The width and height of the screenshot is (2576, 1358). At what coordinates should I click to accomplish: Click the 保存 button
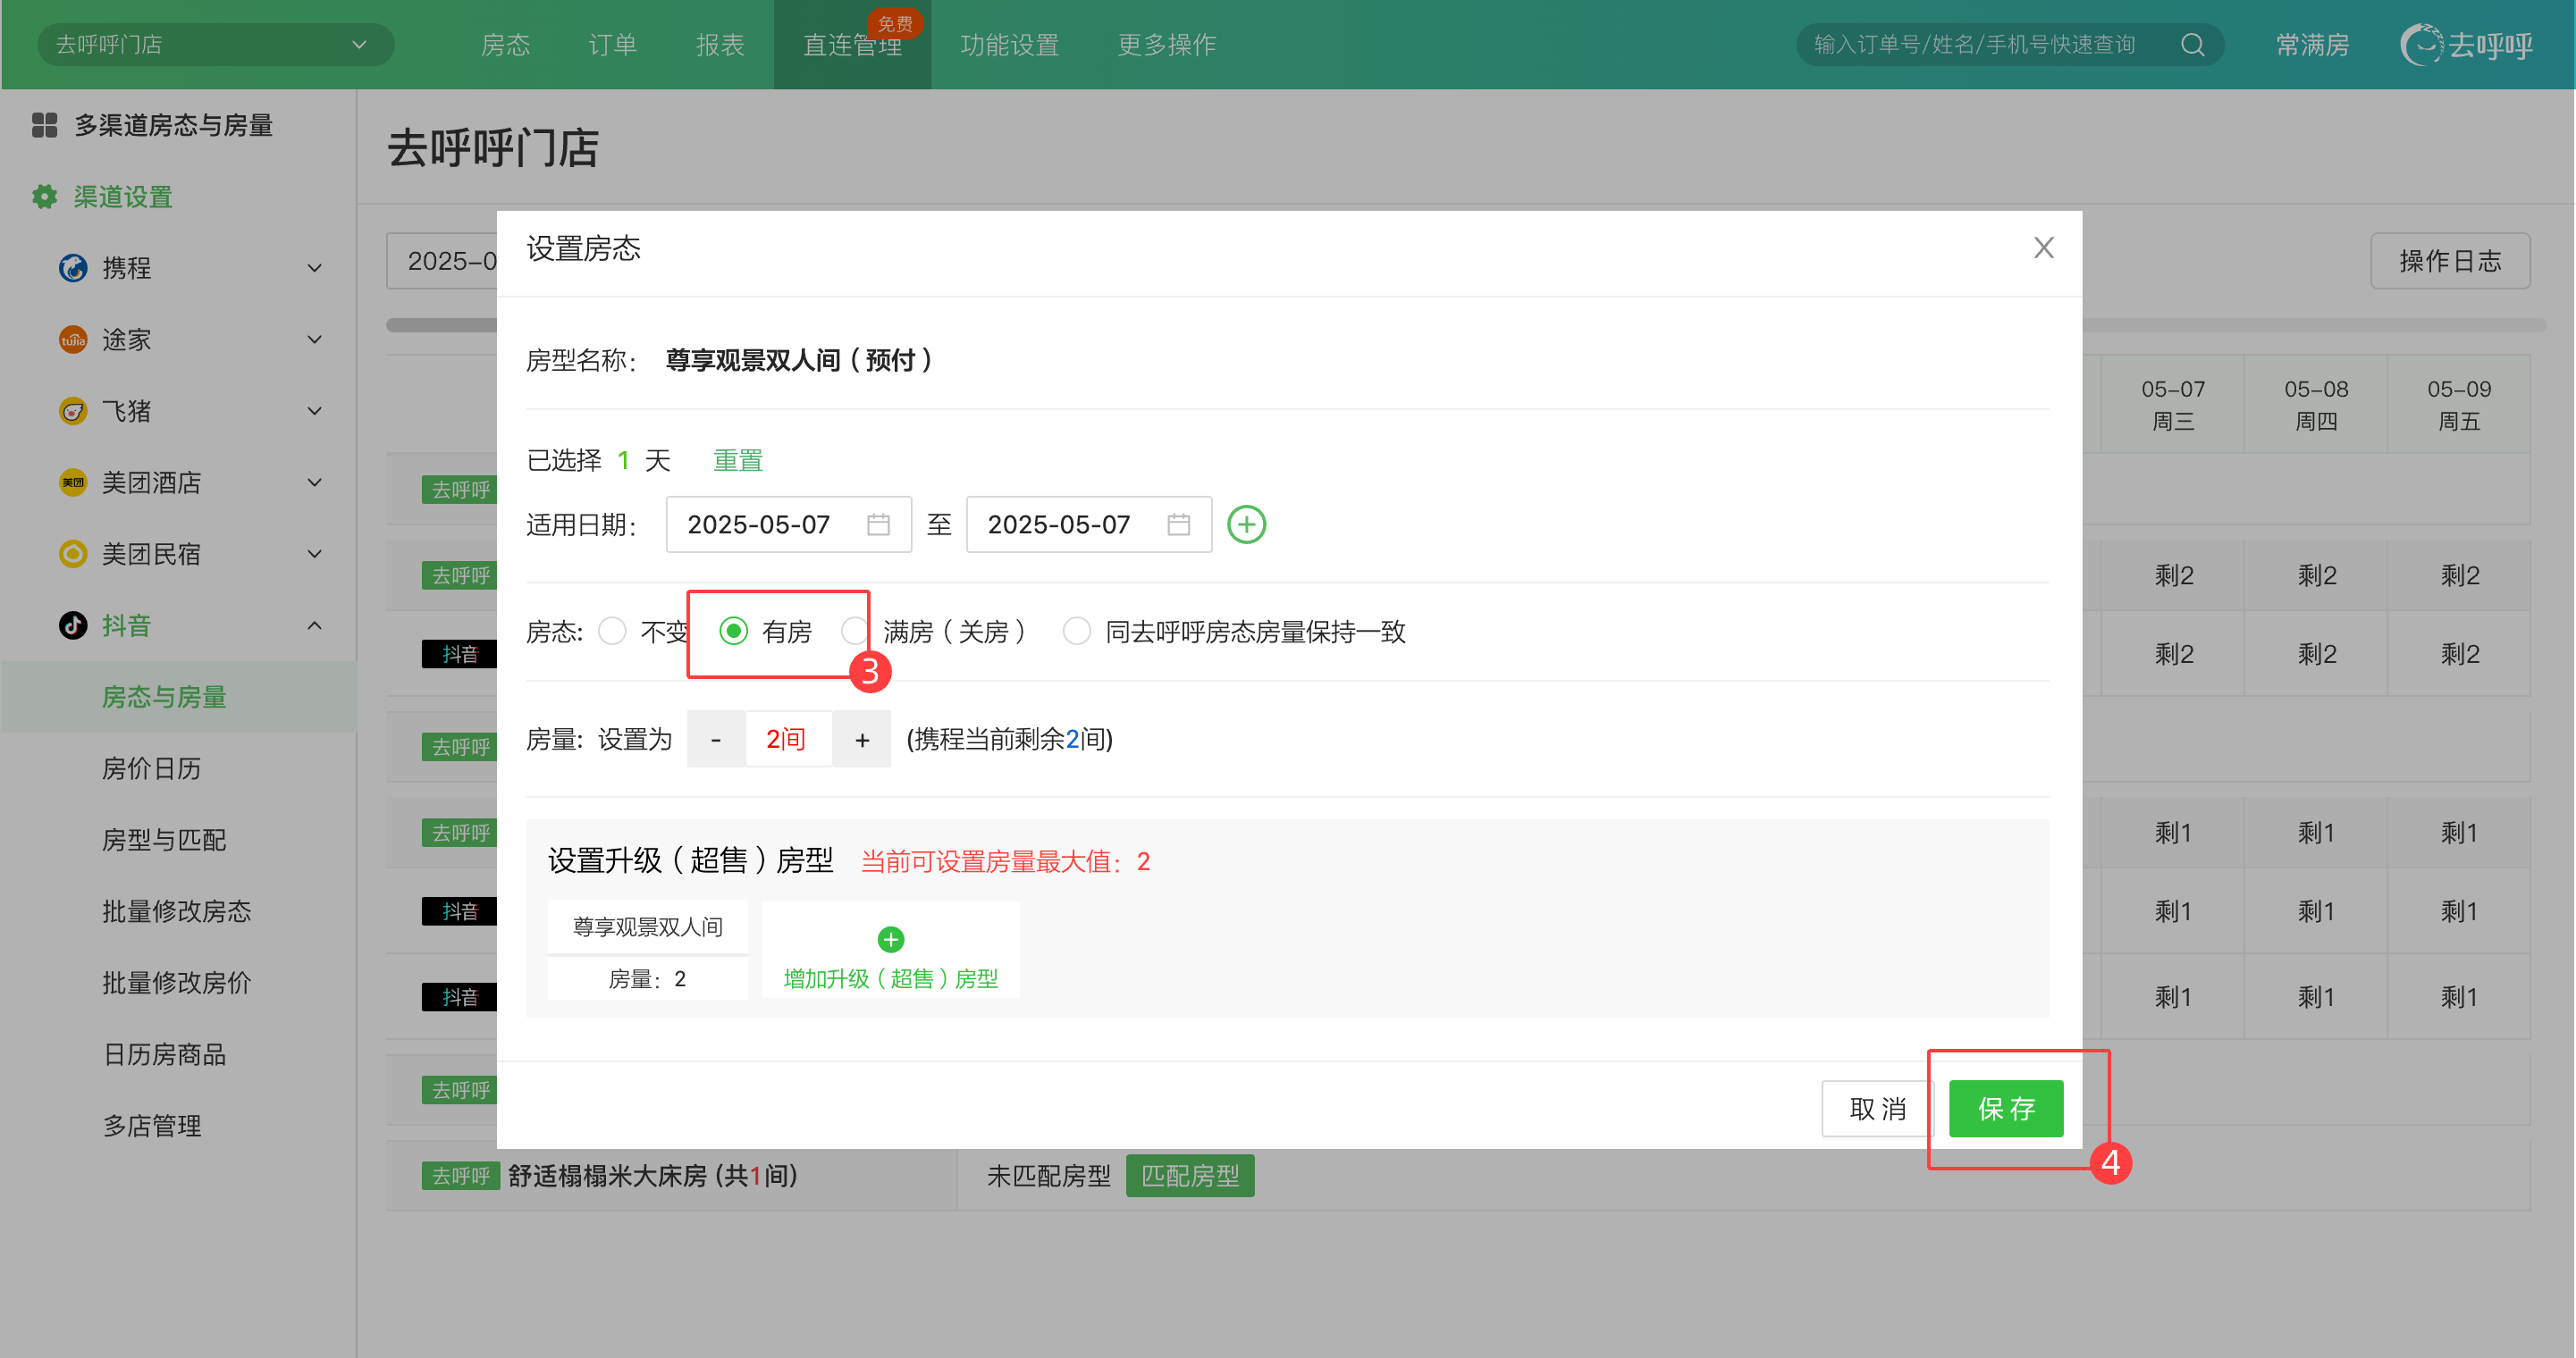(x=2005, y=1108)
